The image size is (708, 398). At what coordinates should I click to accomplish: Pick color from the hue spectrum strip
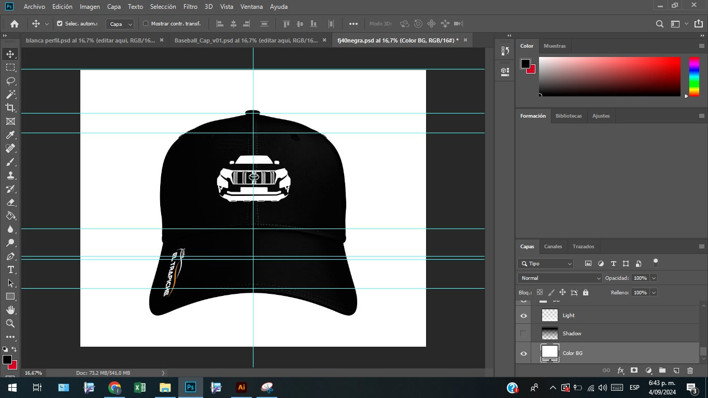click(x=694, y=77)
